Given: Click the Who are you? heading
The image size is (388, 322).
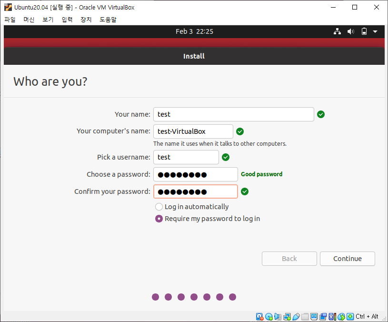Looking at the screenshot, I should pyautogui.click(x=50, y=81).
